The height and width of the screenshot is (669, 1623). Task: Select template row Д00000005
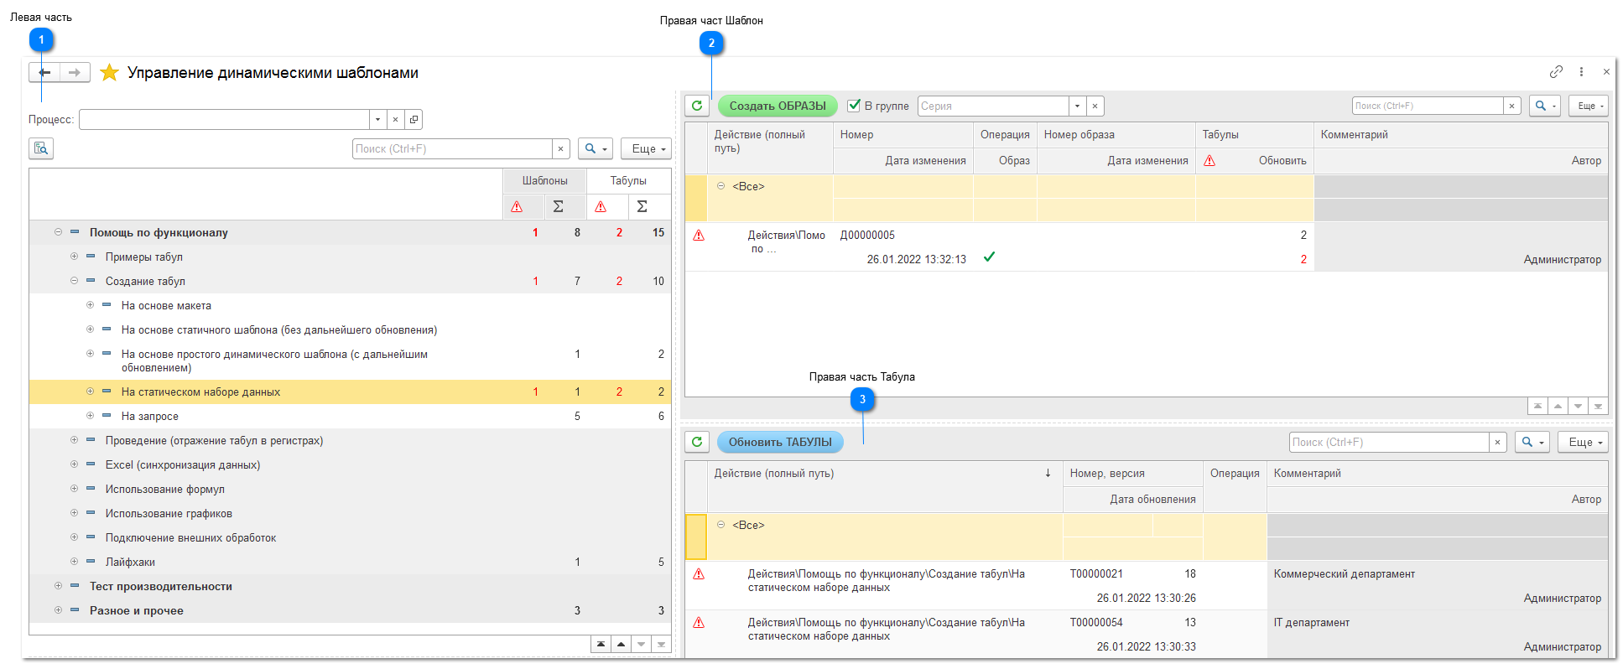pos(1146,247)
